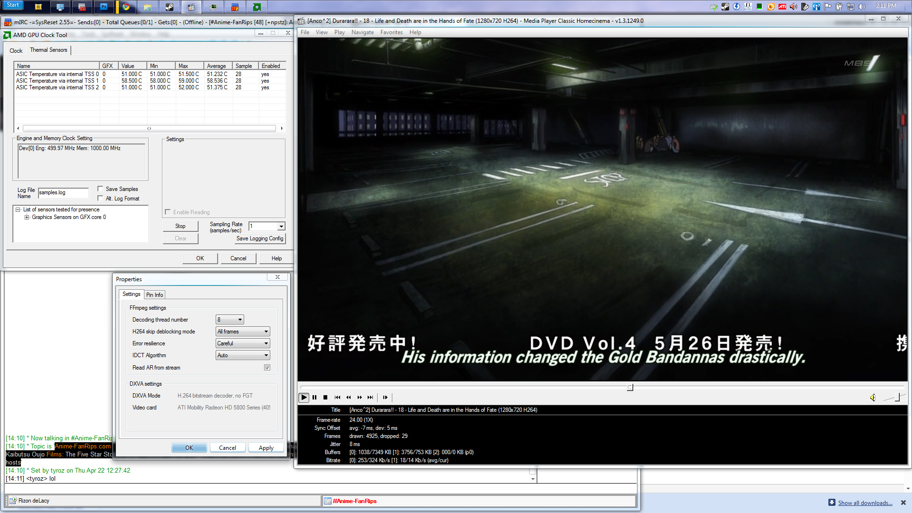This screenshot has width=912, height=513.
Task: Click Show all downloads link
Action: (x=865, y=503)
